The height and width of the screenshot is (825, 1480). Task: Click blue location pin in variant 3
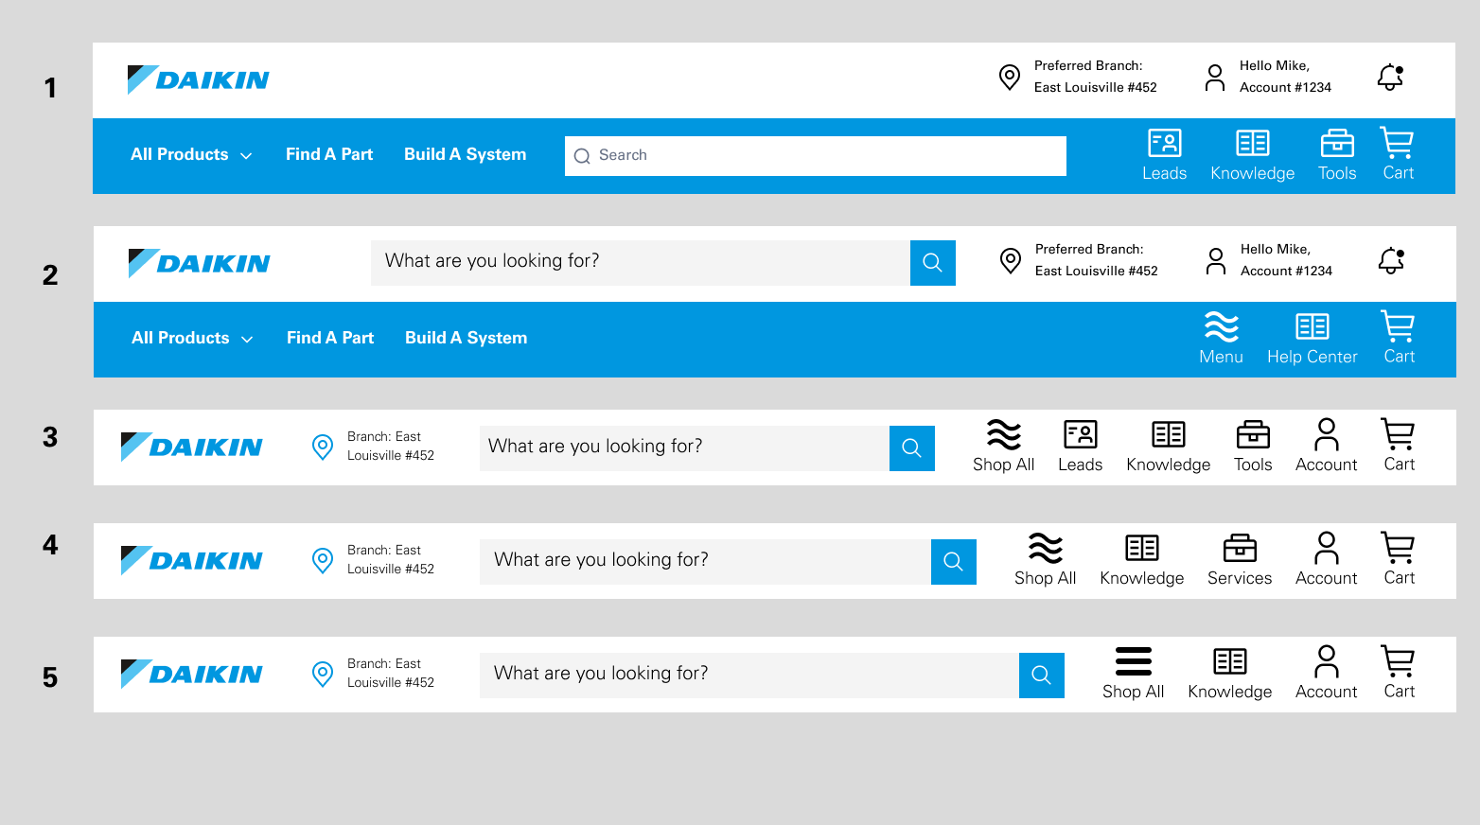pyautogui.click(x=323, y=448)
